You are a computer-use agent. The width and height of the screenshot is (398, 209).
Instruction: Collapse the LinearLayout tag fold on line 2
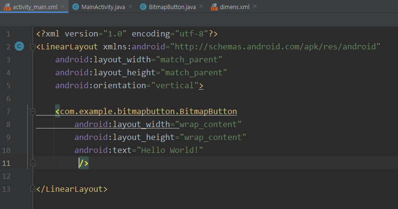coord(33,46)
